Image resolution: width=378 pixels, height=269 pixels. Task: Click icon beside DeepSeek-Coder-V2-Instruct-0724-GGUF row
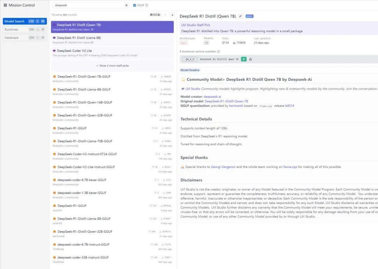pos(55,154)
